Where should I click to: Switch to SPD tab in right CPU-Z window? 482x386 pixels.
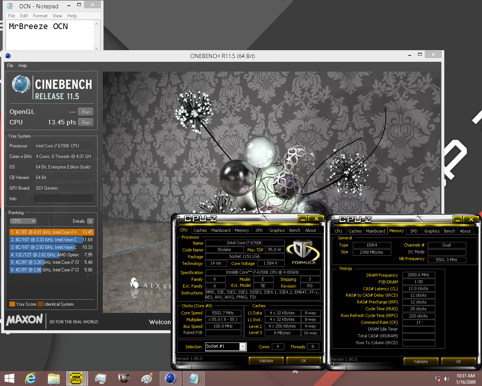[414, 231]
